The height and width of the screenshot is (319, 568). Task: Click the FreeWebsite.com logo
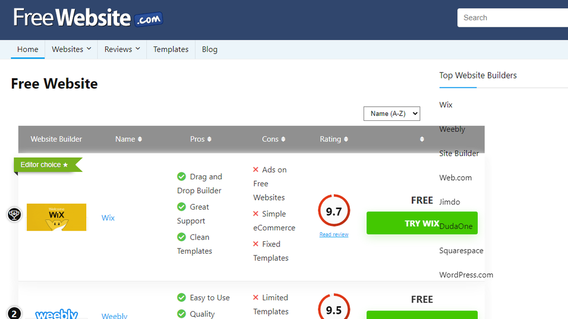pyautogui.click(x=88, y=18)
